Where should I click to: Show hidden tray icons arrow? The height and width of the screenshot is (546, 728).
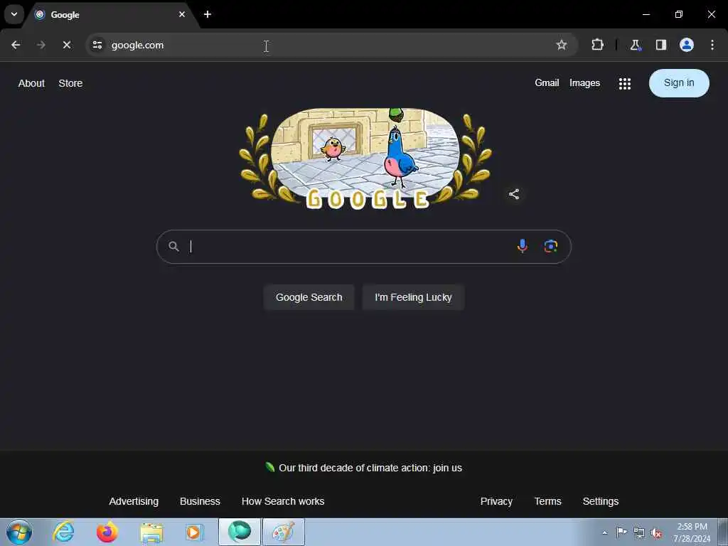coord(604,532)
